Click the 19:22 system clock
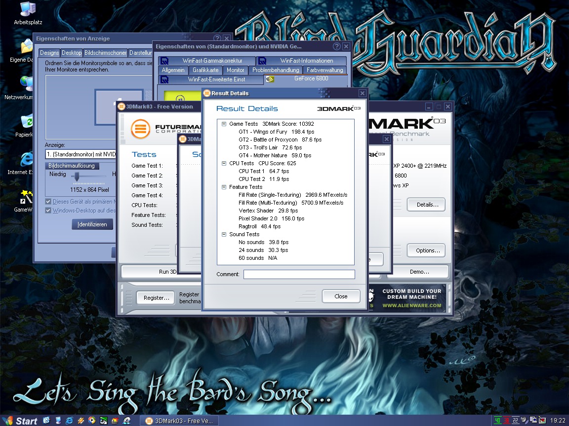 coord(557,421)
